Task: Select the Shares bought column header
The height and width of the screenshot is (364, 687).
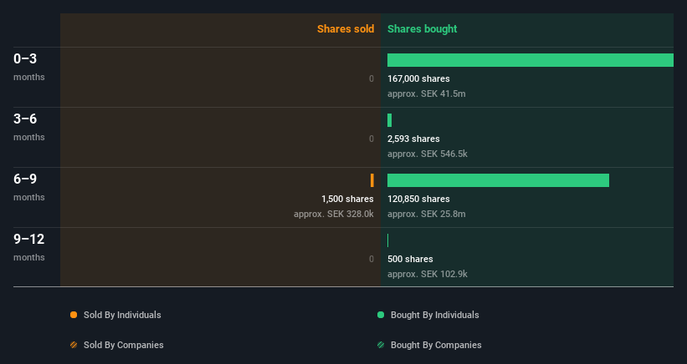Action: [423, 29]
